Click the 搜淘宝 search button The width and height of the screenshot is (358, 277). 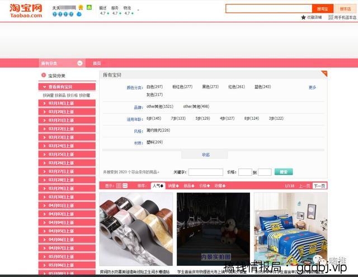point(323,9)
